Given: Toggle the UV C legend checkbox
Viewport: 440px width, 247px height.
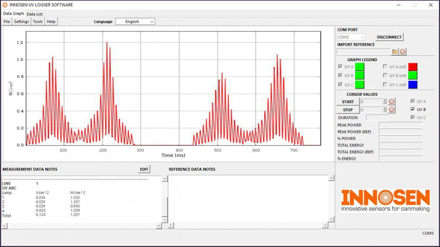Looking at the screenshot, I should coord(340,84).
